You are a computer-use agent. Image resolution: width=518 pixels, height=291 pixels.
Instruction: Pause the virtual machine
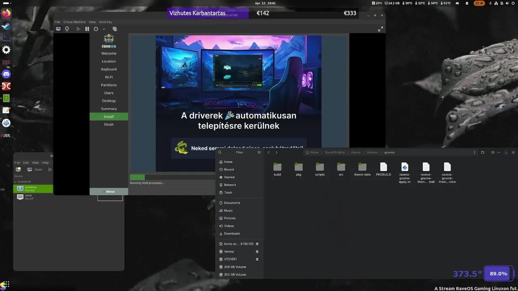87,29
